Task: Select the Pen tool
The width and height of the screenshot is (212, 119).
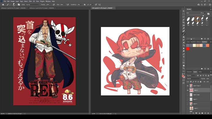Action: coord(184,54)
